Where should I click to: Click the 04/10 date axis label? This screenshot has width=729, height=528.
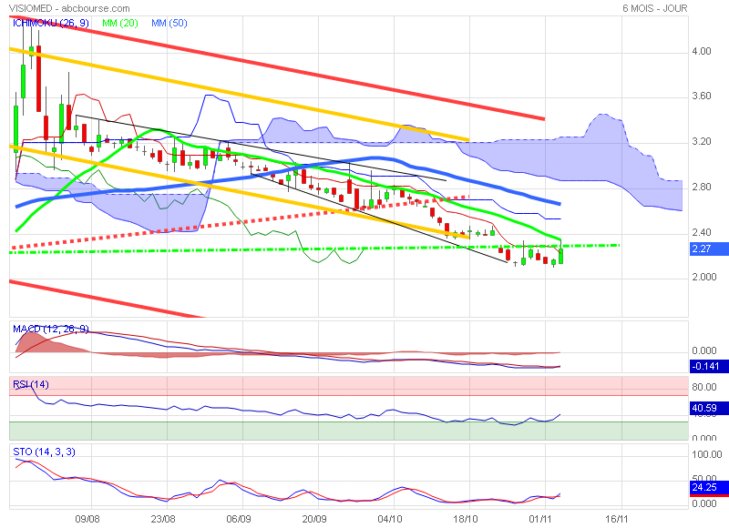tap(390, 519)
